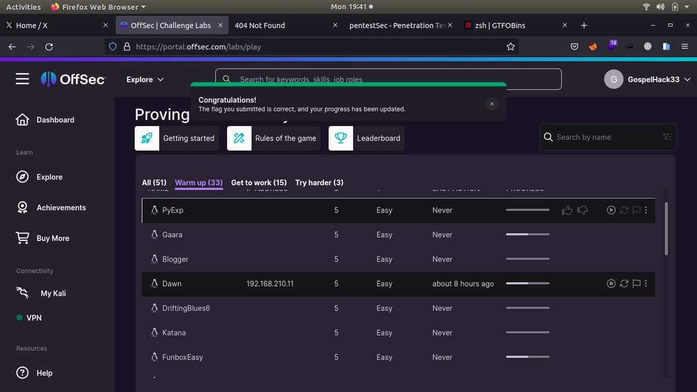Viewport: 697px width, 392px height.
Task: Click thumbs up on the PyExp row
Action: click(567, 210)
